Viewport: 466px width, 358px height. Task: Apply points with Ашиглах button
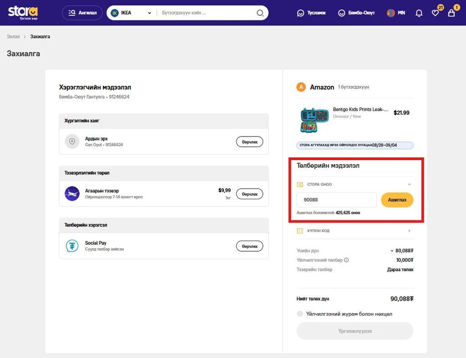397,200
